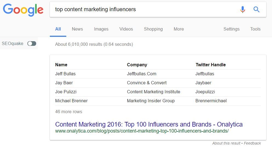Click the Content Marketing Institute cell
The image size is (272, 147).
pyautogui.click(x=153, y=92)
